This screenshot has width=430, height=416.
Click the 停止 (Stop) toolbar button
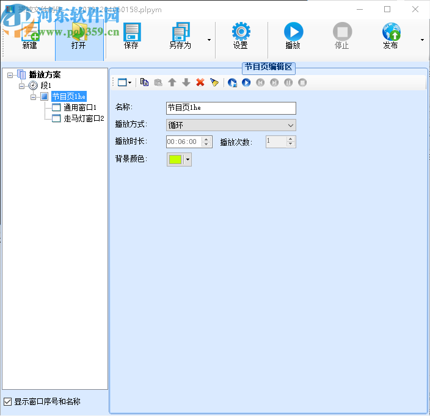click(x=341, y=37)
